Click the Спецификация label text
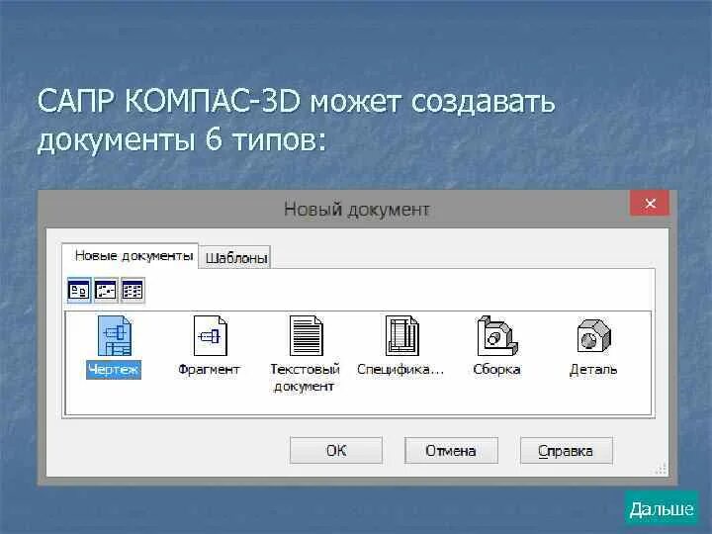 [x=400, y=369]
